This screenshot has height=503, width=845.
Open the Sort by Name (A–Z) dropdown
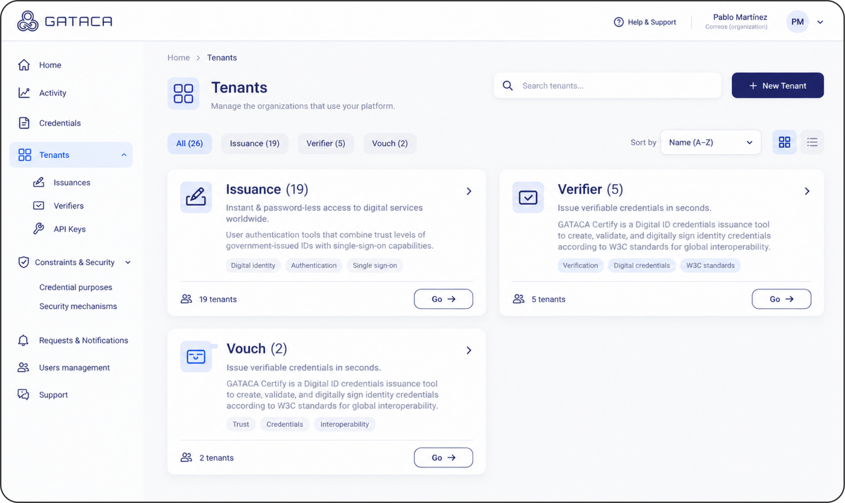coord(711,143)
